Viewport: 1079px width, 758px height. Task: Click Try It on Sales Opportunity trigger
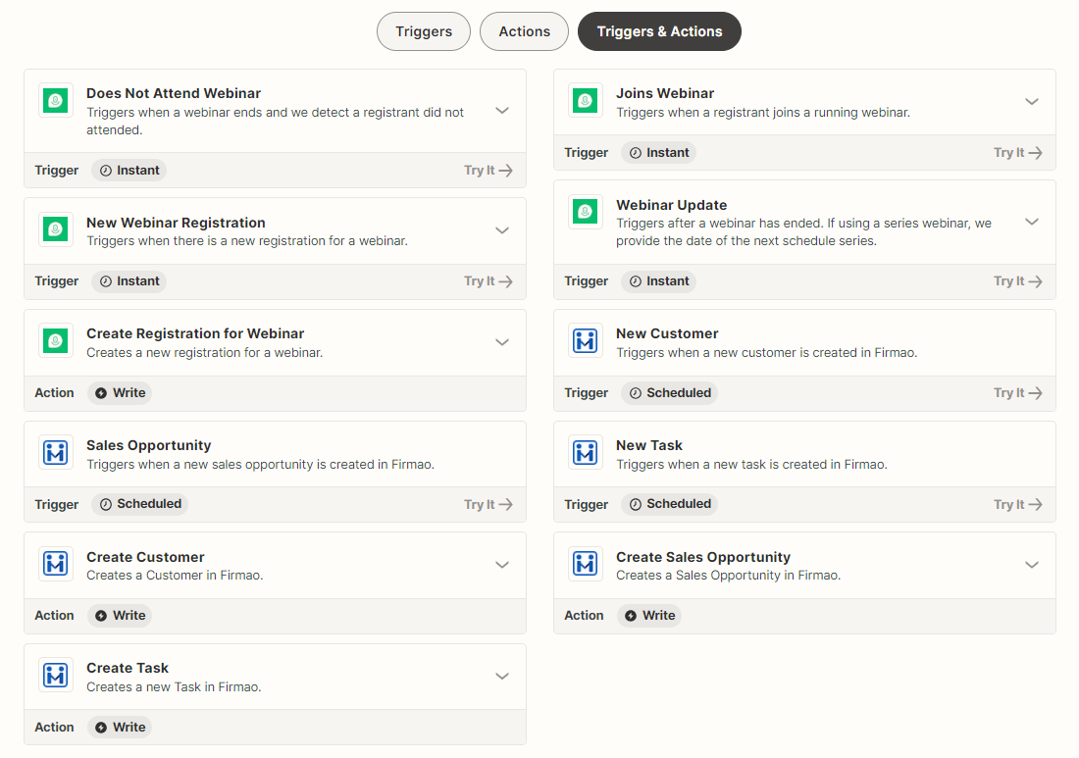point(488,504)
